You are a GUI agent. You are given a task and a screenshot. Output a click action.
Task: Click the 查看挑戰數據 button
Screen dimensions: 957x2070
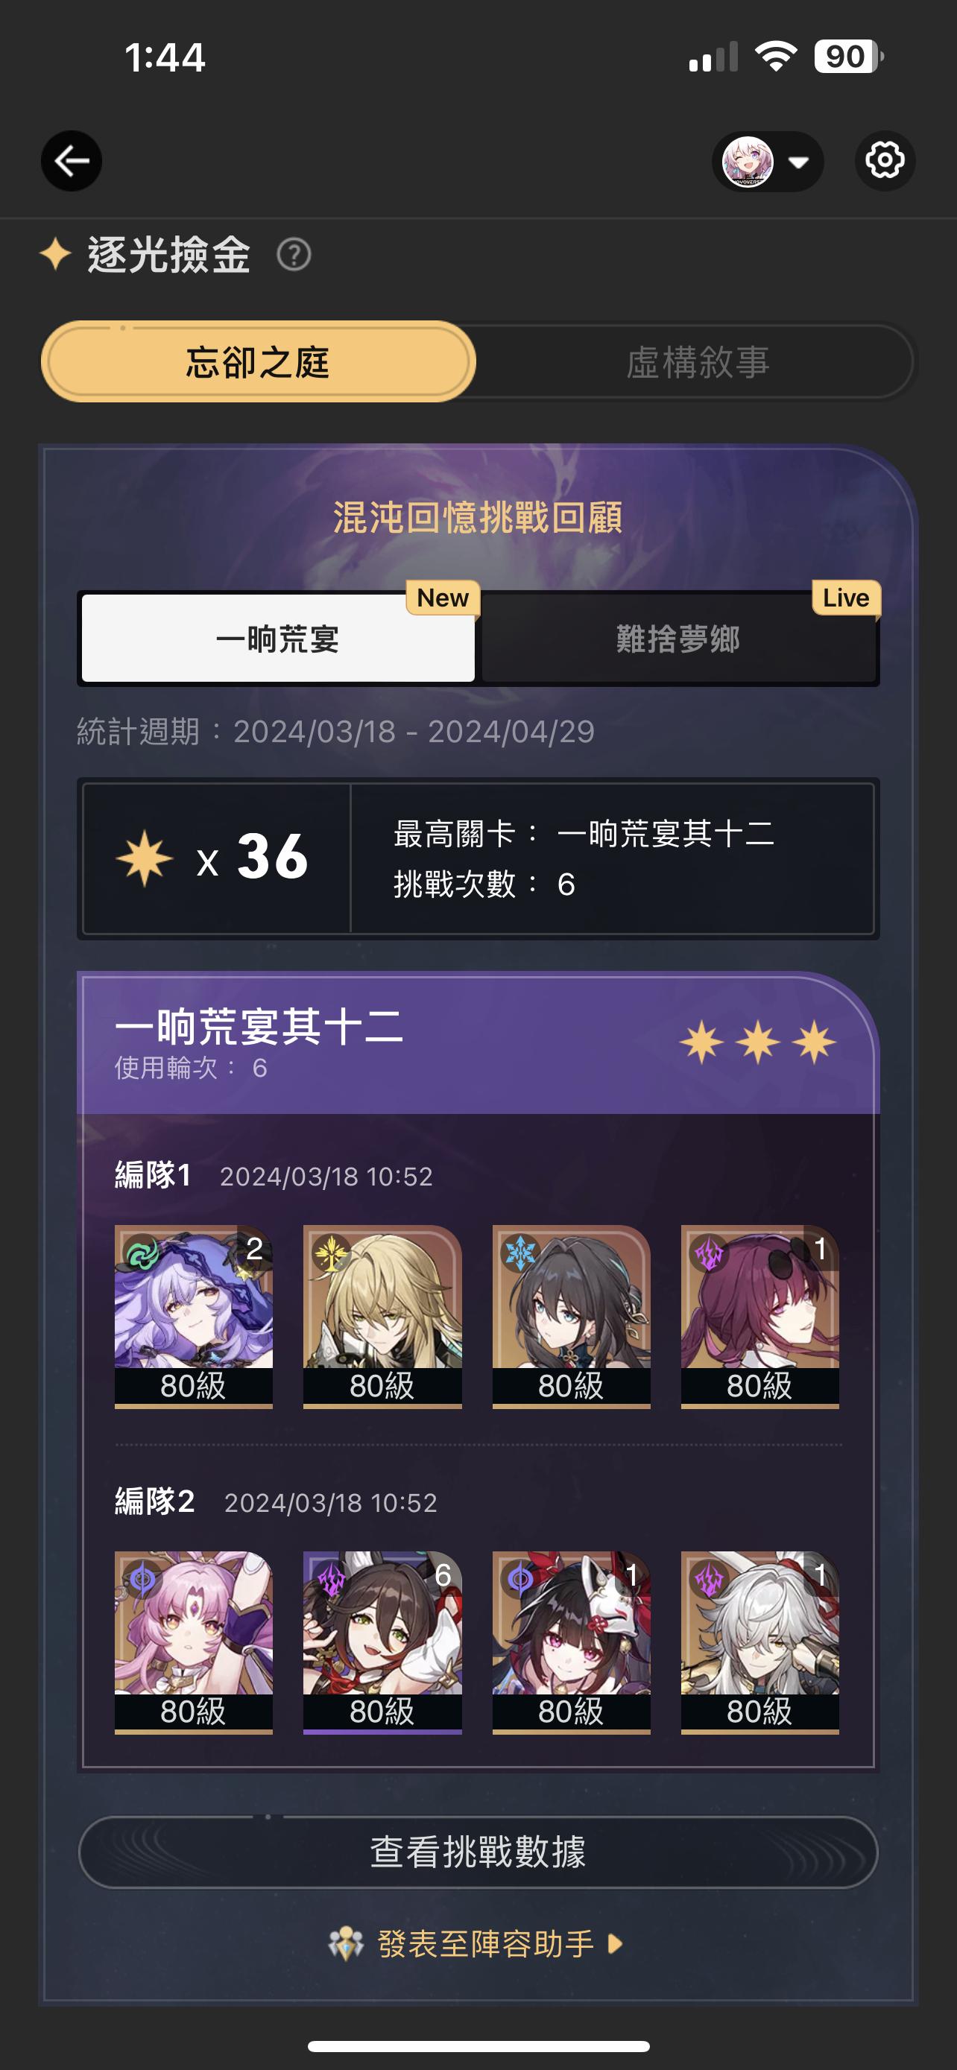pyautogui.click(x=478, y=1852)
